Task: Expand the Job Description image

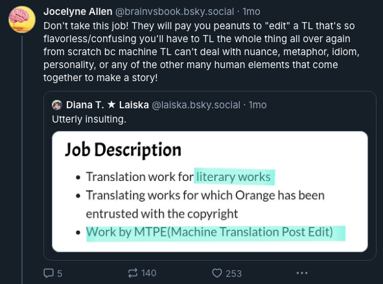Action: coord(210,192)
